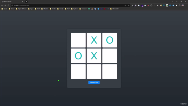The height and width of the screenshot is (106, 188).
Task: Click the purple overlapping squares extension icon
Action: point(142,6)
